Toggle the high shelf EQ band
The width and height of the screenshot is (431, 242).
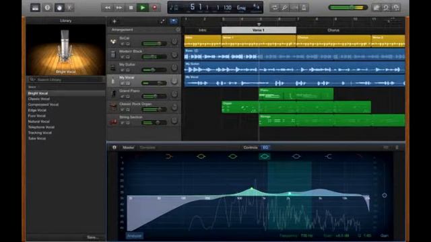(x=328, y=157)
